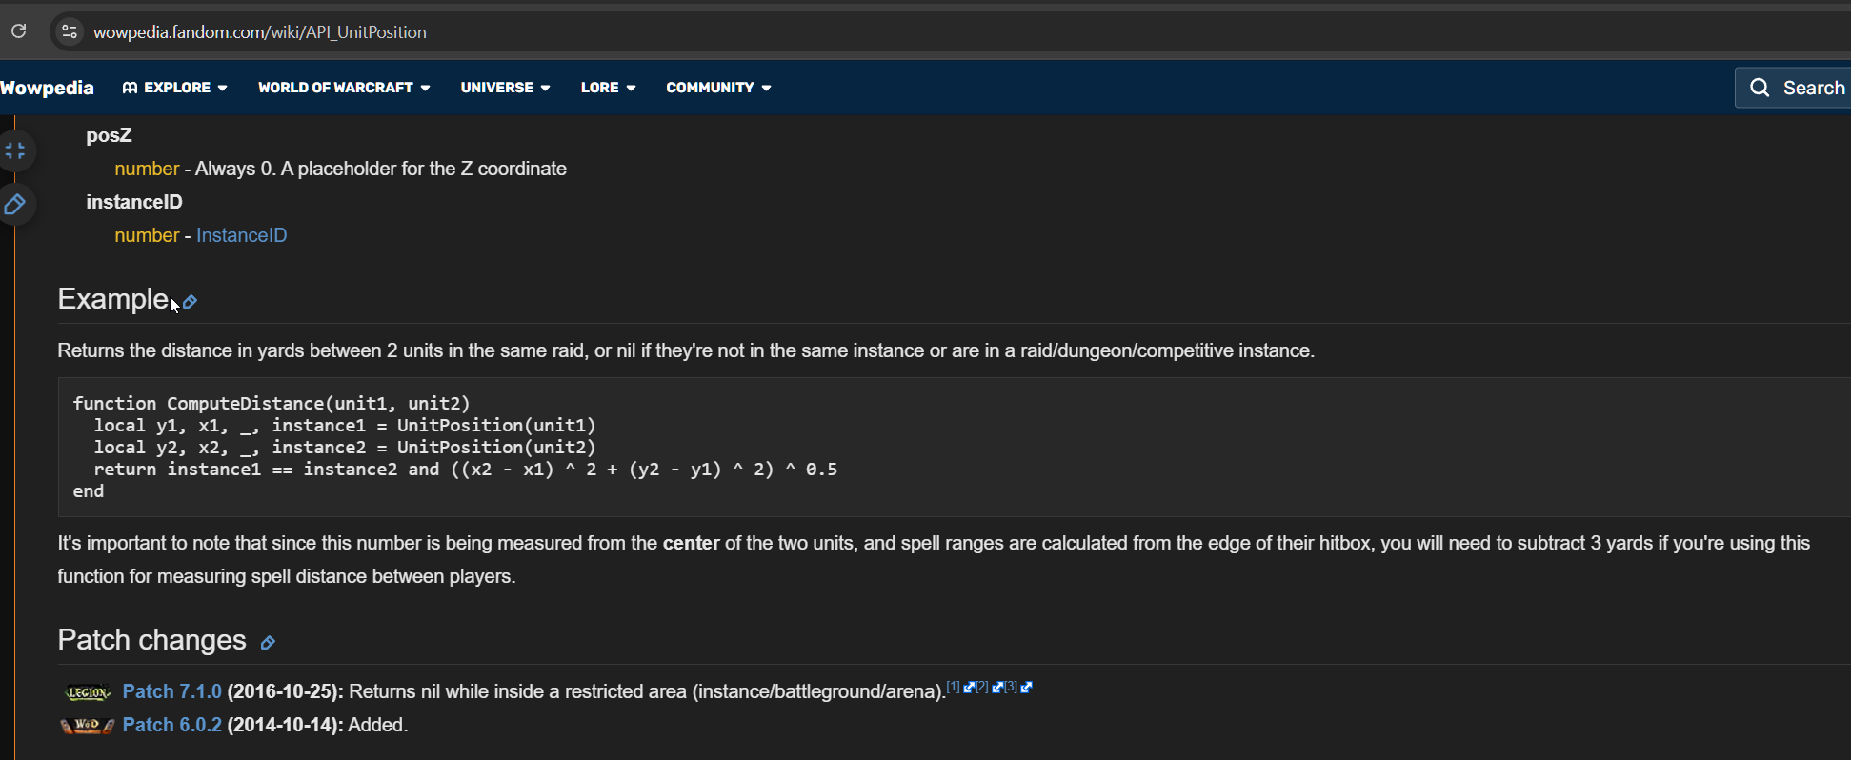Viewport: 1851px width, 760px height.
Task: Click the 'end' keyword in code block
Action: click(x=89, y=491)
